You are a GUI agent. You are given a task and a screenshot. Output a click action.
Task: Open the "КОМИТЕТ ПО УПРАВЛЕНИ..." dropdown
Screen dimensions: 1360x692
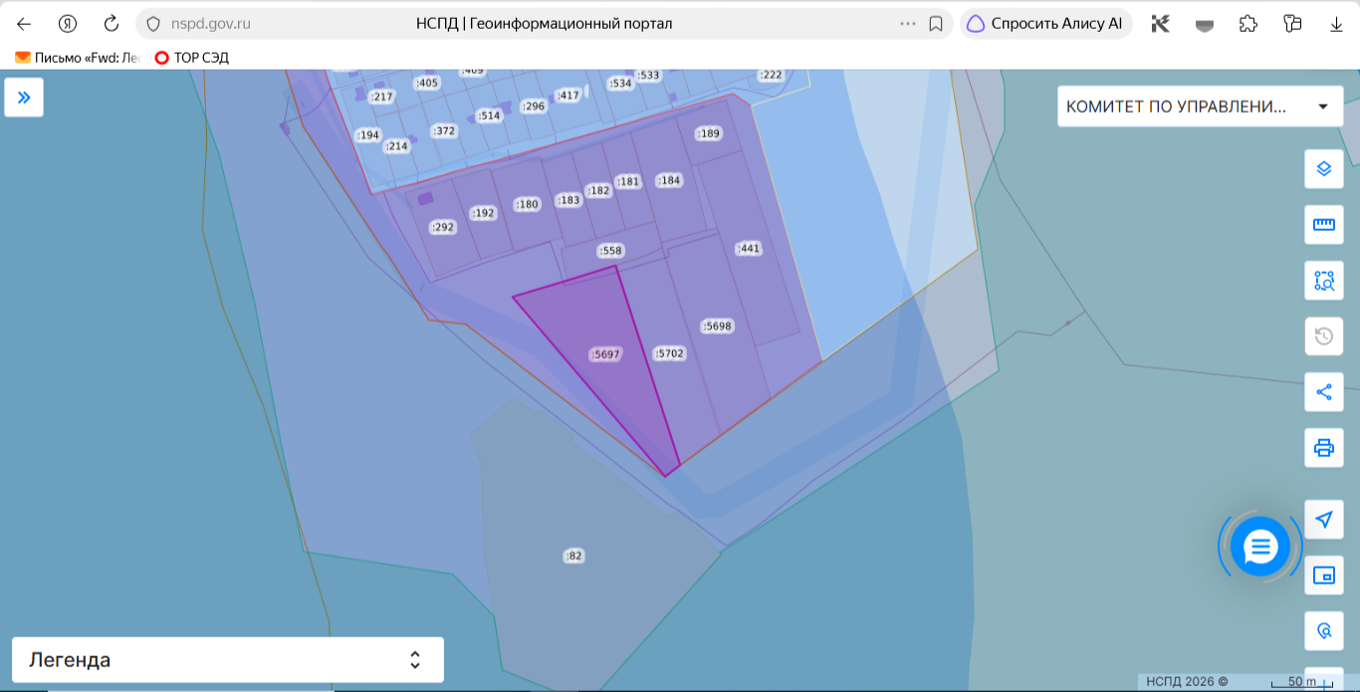1200,107
